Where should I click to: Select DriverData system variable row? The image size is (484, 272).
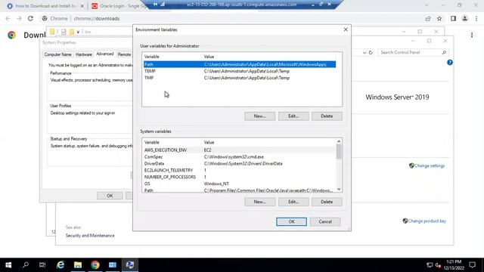point(240,164)
